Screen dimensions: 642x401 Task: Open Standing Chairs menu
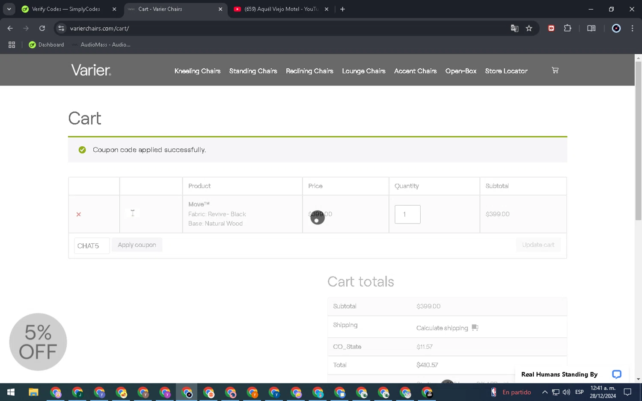pyautogui.click(x=253, y=71)
